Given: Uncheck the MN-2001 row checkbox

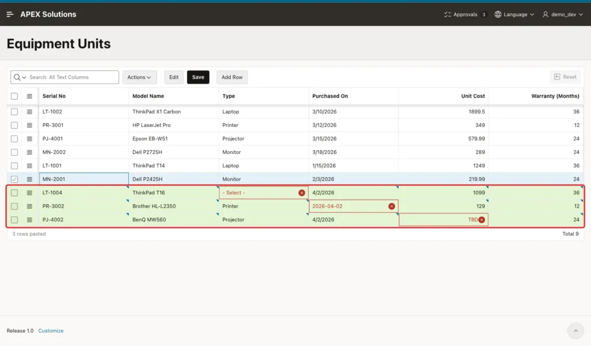Looking at the screenshot, I should [x=14, y=179].
